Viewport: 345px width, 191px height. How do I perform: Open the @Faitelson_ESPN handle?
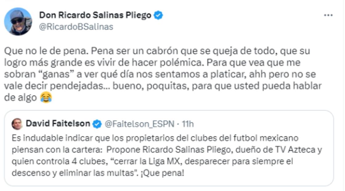point(140,124)
